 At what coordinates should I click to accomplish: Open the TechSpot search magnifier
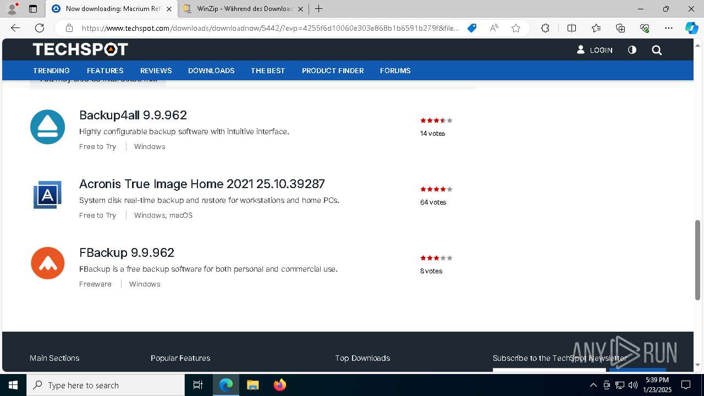pyautogui.click(x=657, y=50)
